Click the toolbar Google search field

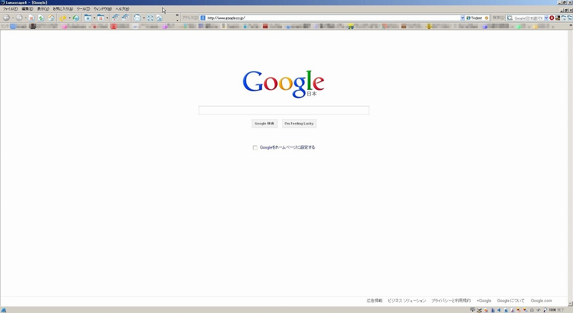pos(528,18)
